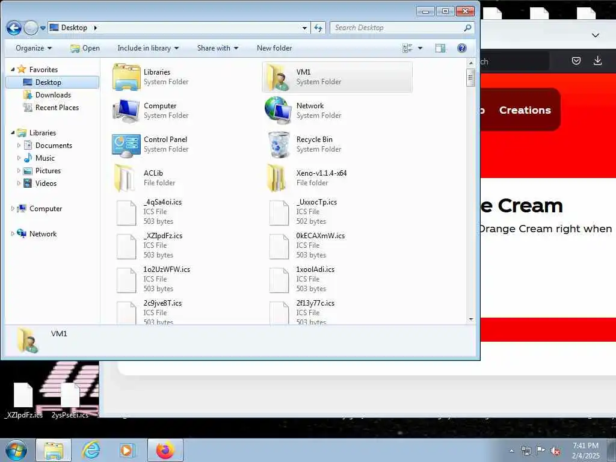This screenshot has height=462, width=616.
Task: Expand the Music library node
Action: coord(19,158)
